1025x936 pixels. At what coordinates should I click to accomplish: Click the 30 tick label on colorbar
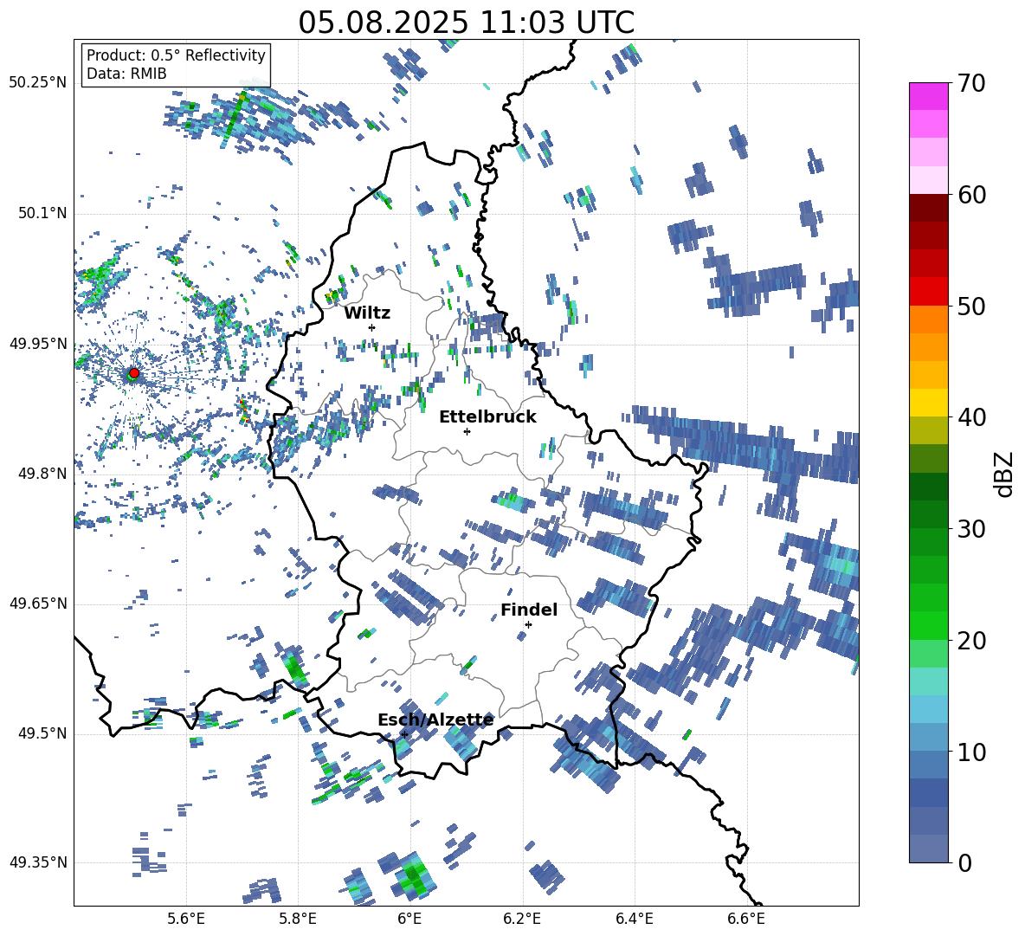pos(971,529)
